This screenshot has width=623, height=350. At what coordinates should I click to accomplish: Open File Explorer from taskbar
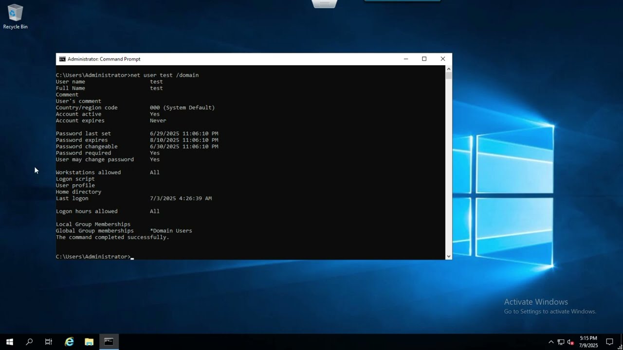[89, 342]
